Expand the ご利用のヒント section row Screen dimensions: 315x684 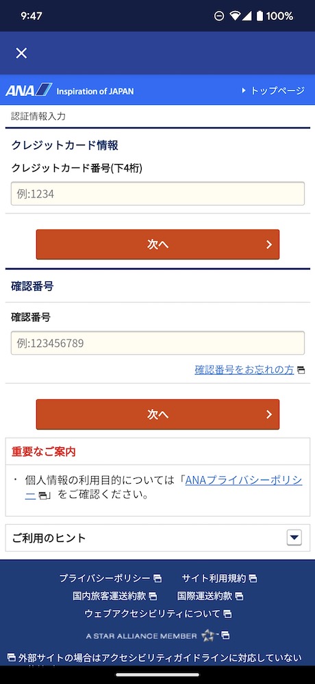click(157, 538)
